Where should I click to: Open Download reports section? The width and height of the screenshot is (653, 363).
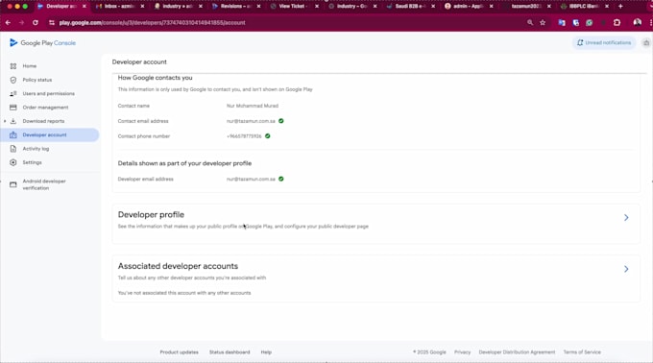pos(43,121)
